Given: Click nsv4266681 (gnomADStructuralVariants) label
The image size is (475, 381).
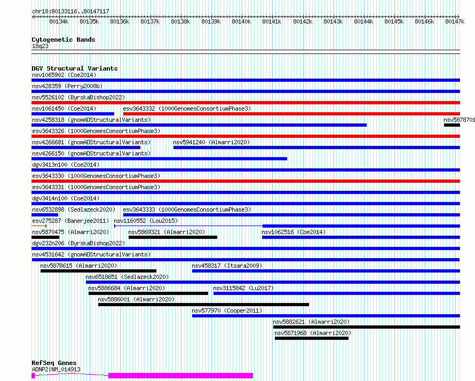Looking at the screenshot, I should [x=91, y=142].
